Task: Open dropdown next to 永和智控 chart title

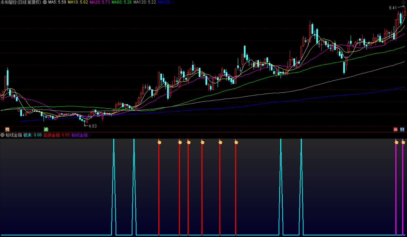Action: [45, 2]
